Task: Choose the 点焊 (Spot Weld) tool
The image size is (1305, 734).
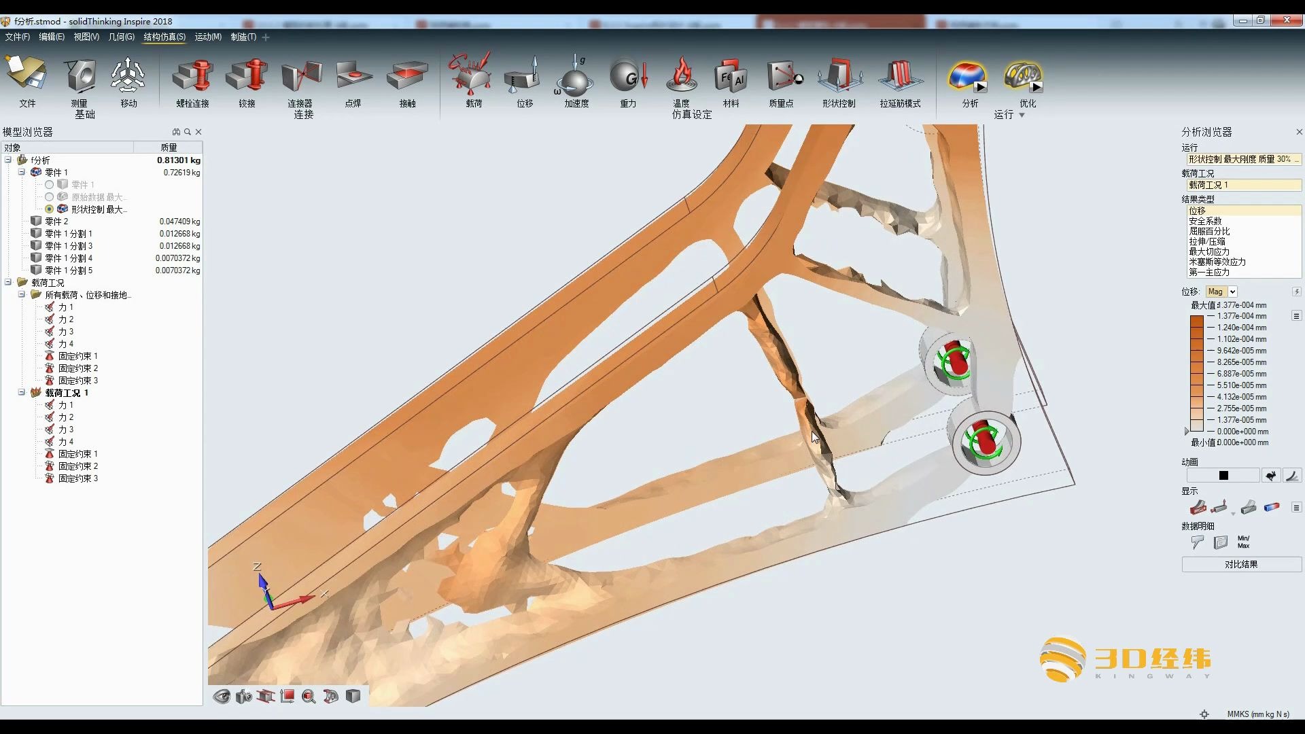Action: (353, 75)
